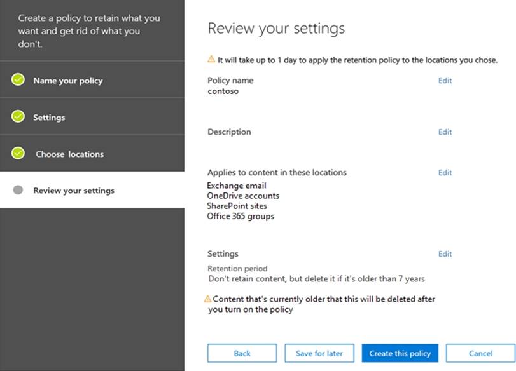Click the Office 365 groups location entry
Screen dimensions: 516x371
click(241, 217)
